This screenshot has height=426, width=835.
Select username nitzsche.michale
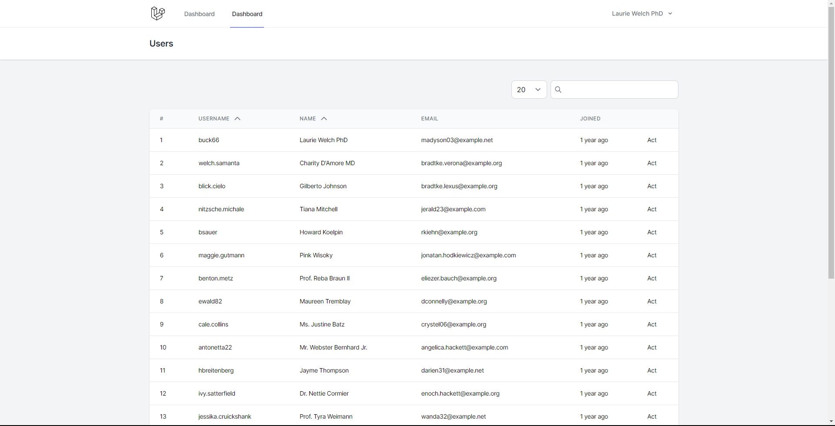[221, 209]
